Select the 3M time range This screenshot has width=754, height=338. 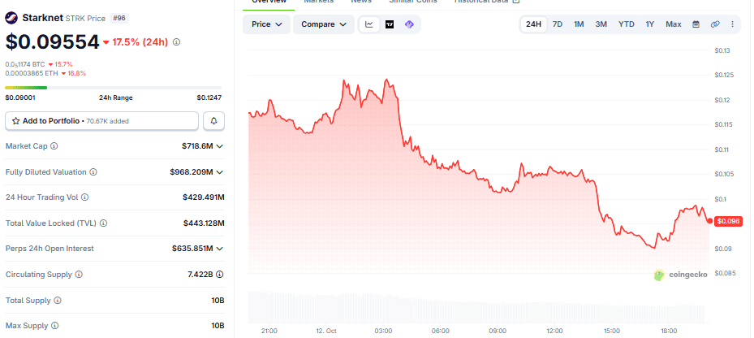601,24
